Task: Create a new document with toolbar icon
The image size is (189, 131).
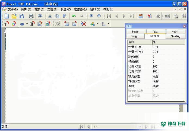Action: pos(7,16)
